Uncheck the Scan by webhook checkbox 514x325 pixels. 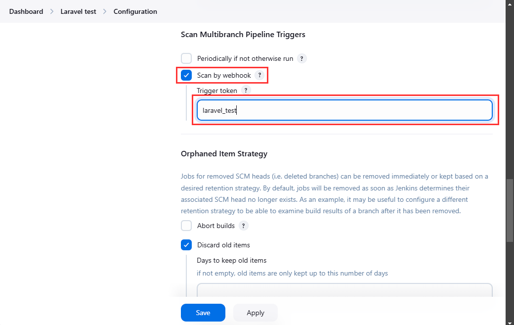[186, 75]
